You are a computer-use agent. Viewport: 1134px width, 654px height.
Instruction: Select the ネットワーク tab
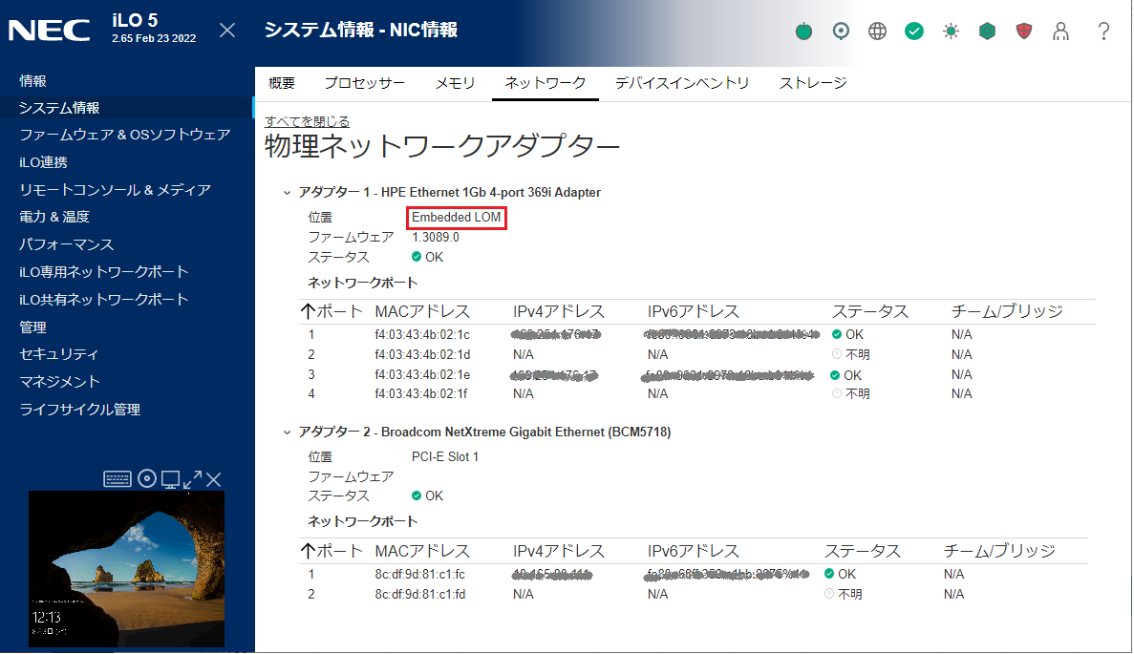tap(546, 83)
